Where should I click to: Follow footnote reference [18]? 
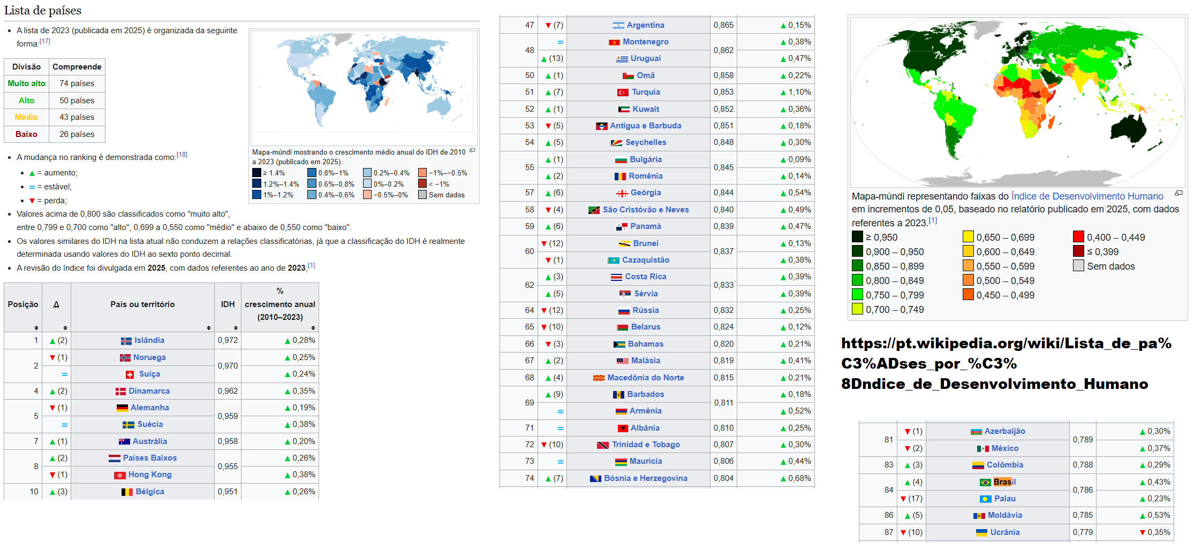tap(182, 155)
